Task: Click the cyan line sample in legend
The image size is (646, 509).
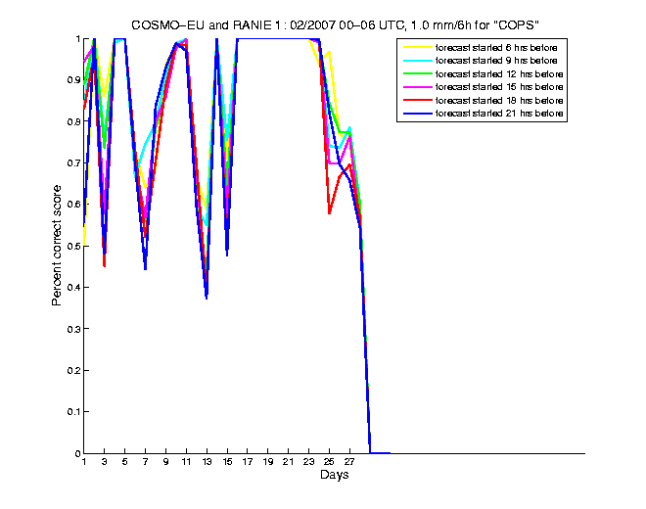Action: (417, 60)
